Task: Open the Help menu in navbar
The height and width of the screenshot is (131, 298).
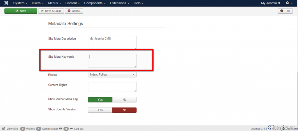Action: 139,3
